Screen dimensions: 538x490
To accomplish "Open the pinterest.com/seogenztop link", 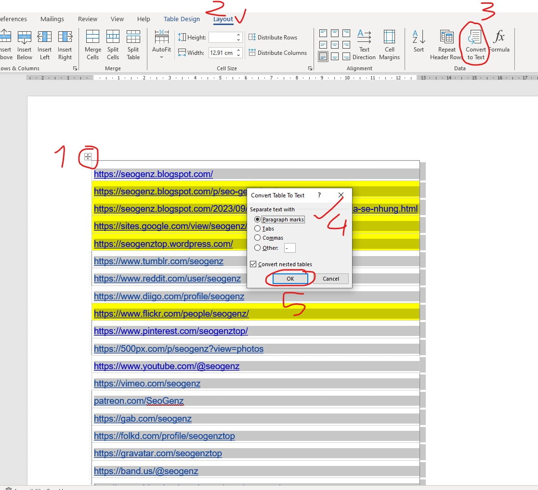I will pyautogui.click(x=171, y=331).
